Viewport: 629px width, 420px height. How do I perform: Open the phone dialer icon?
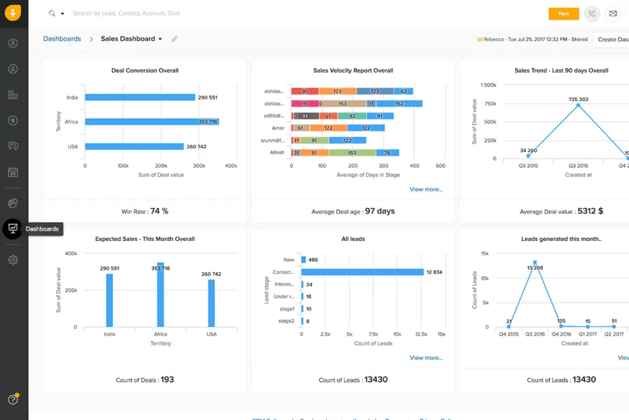click(592, 14)
